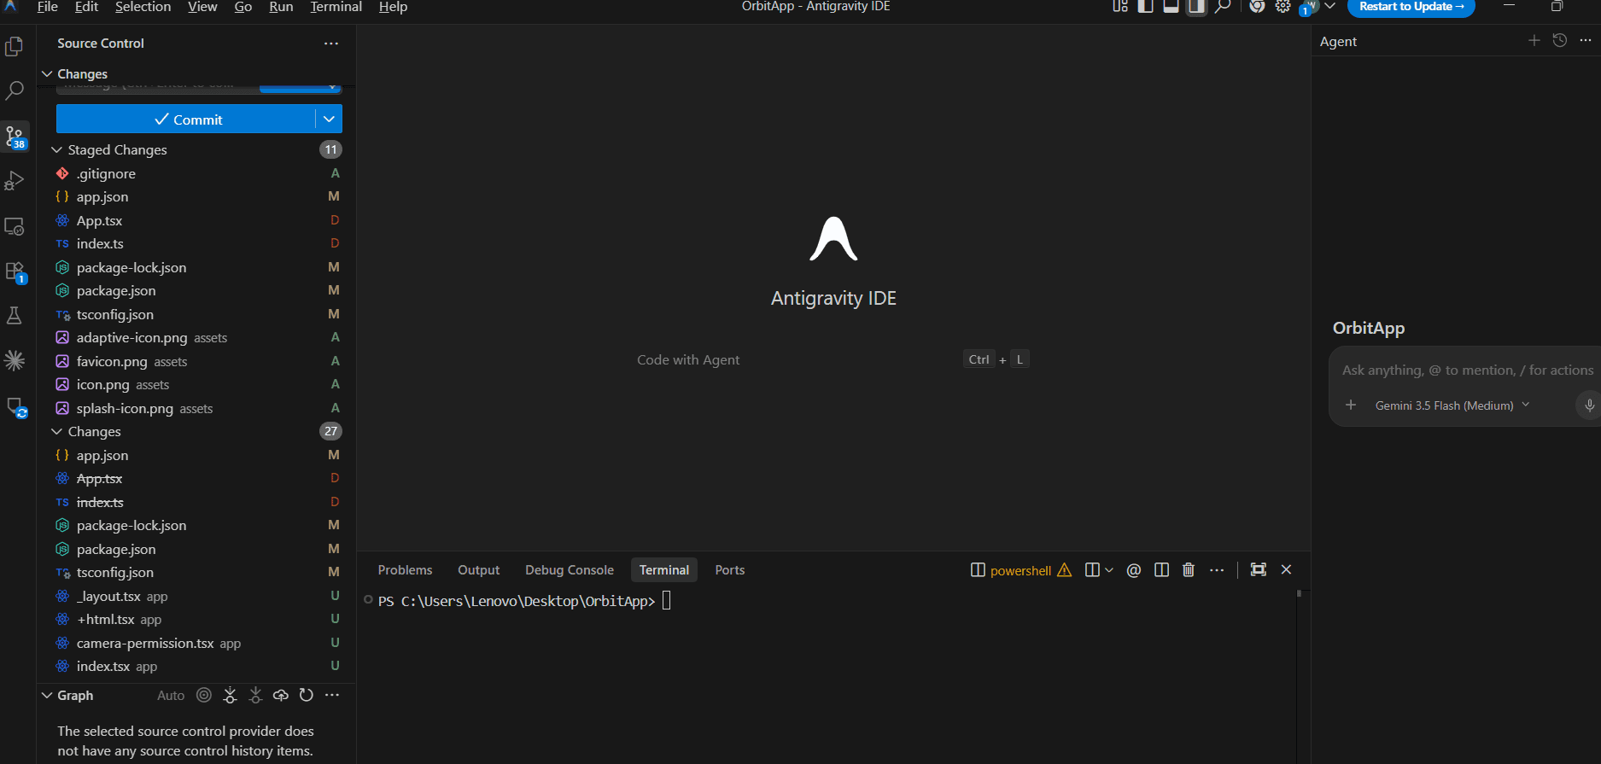Toggle the split terminal layout icon
Image resolution: width=1601 pixels, height=764 pixels.
1161,569
